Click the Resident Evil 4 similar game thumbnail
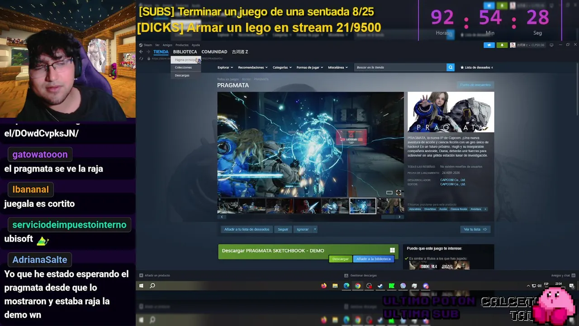Image resolution: width=579 pixels, height=326 pixels. coord(424,266)
